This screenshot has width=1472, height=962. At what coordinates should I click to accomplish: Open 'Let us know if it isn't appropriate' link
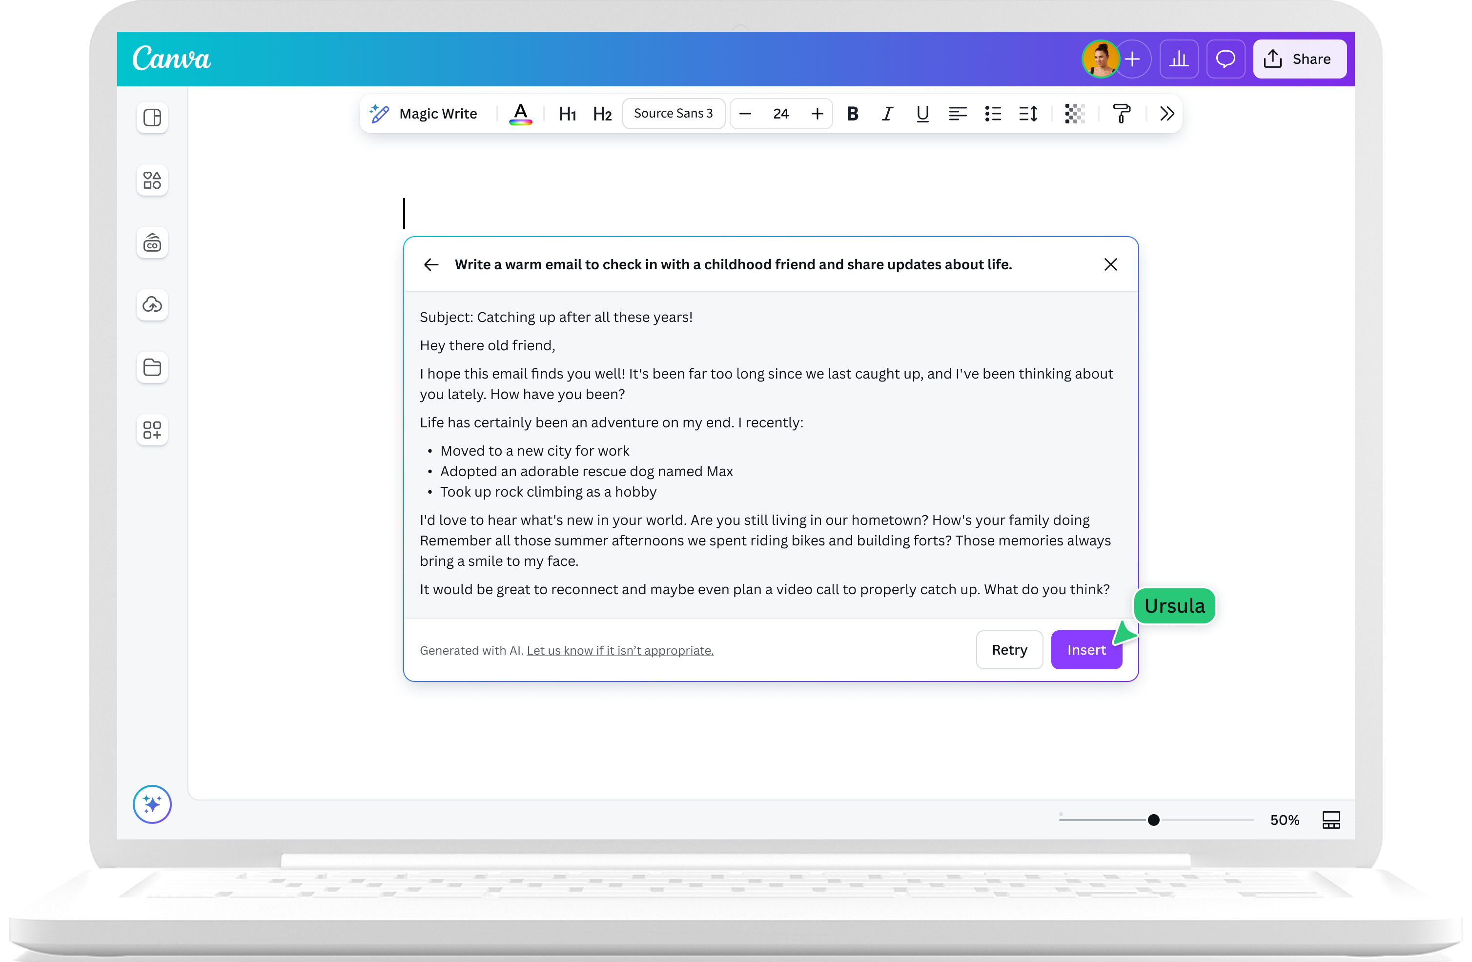pos(620,650)
